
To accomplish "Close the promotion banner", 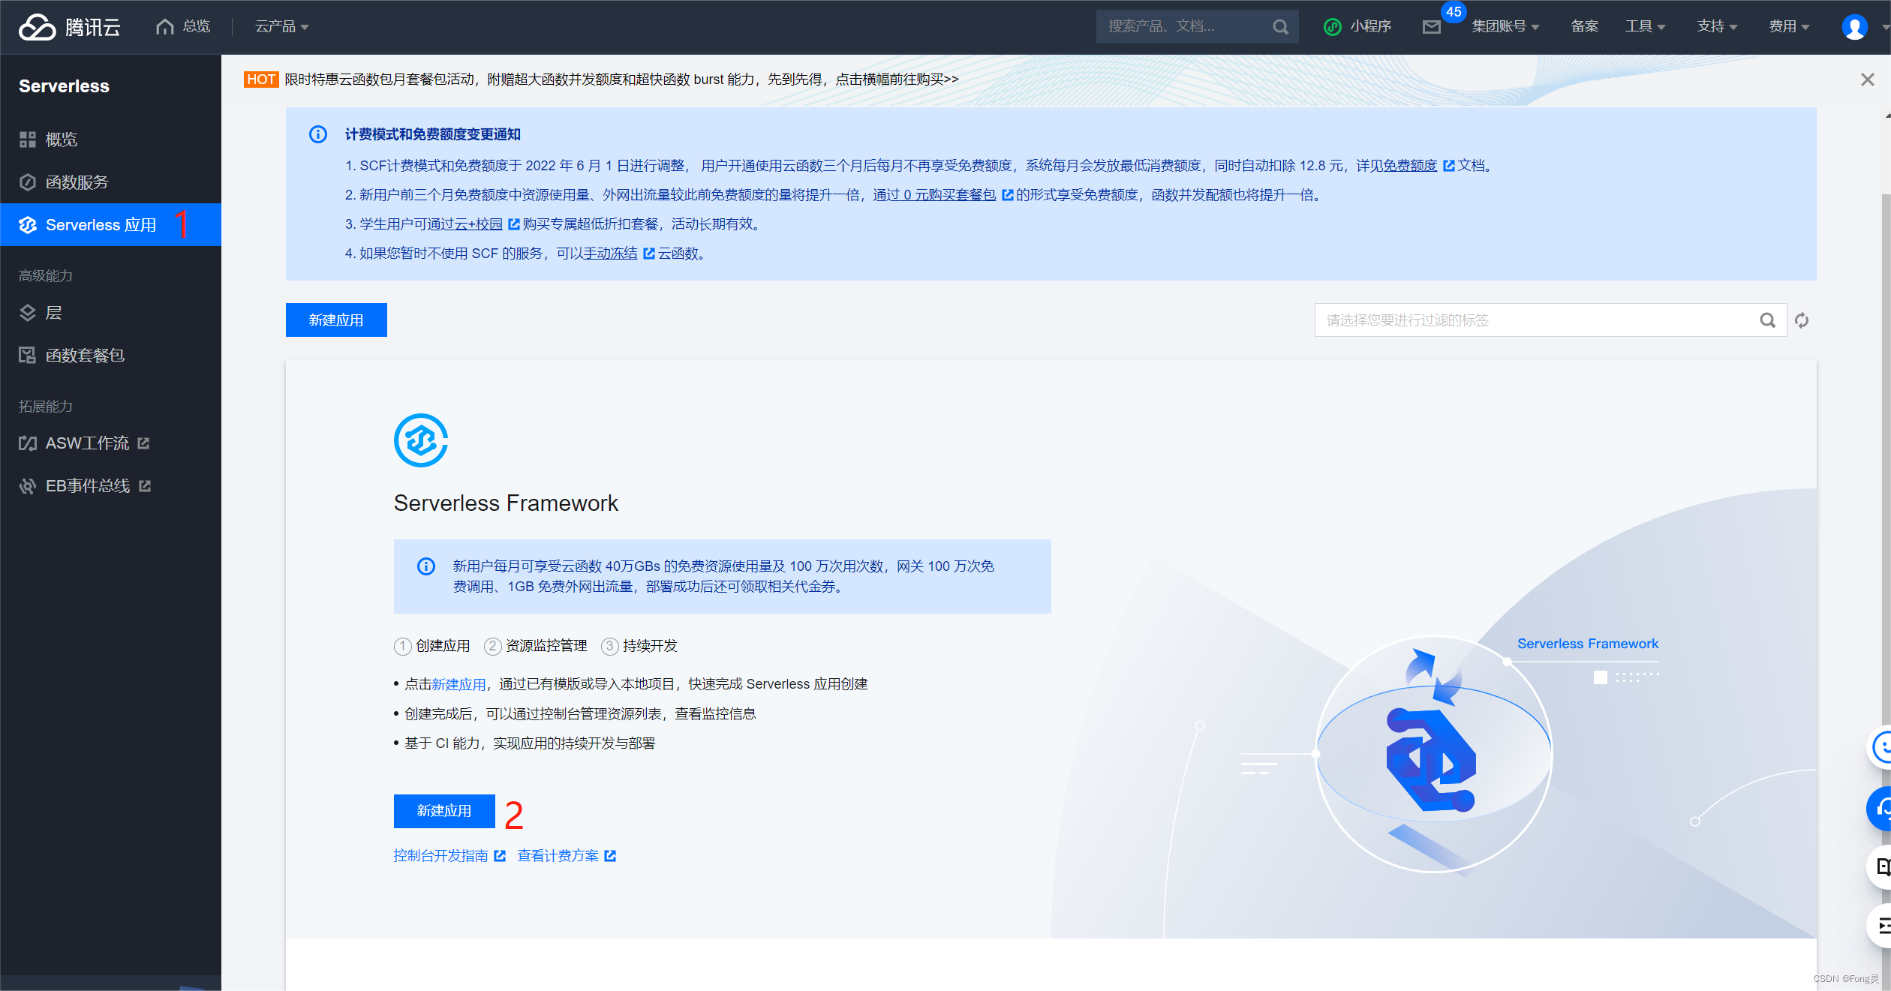I will point(1868,80).
